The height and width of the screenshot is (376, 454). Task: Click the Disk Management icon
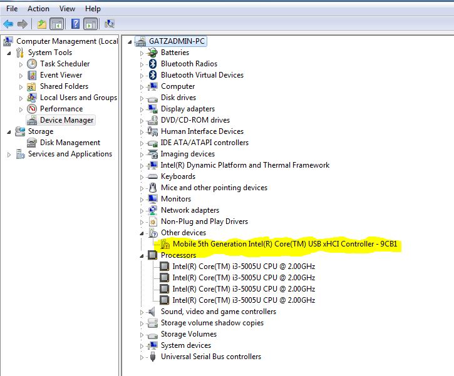tap(31, 143)
